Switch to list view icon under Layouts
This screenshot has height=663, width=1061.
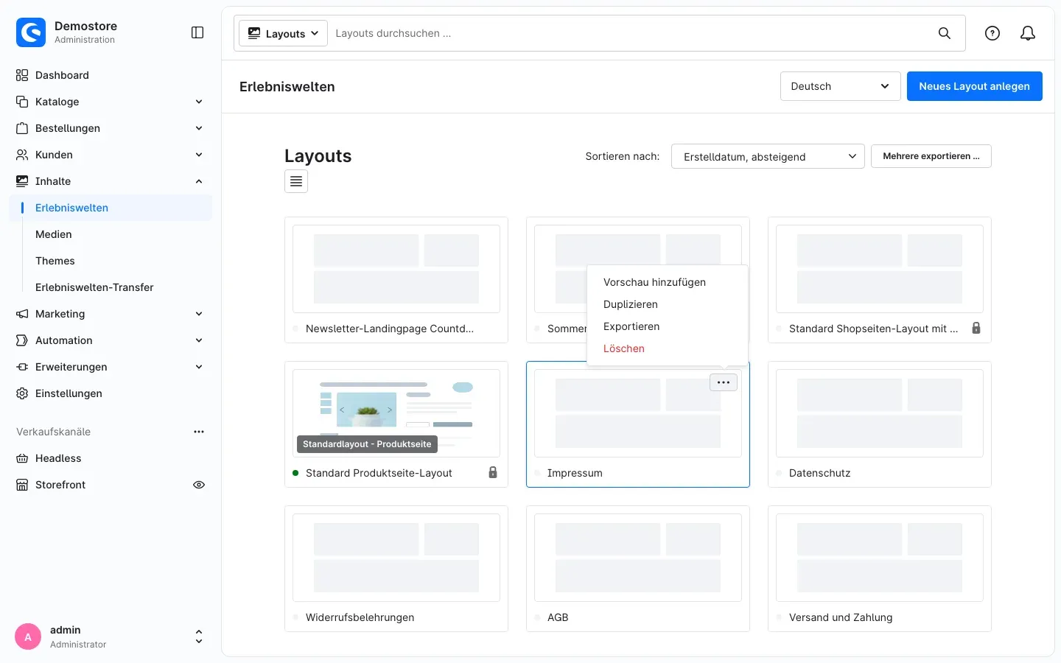(296, 181)
